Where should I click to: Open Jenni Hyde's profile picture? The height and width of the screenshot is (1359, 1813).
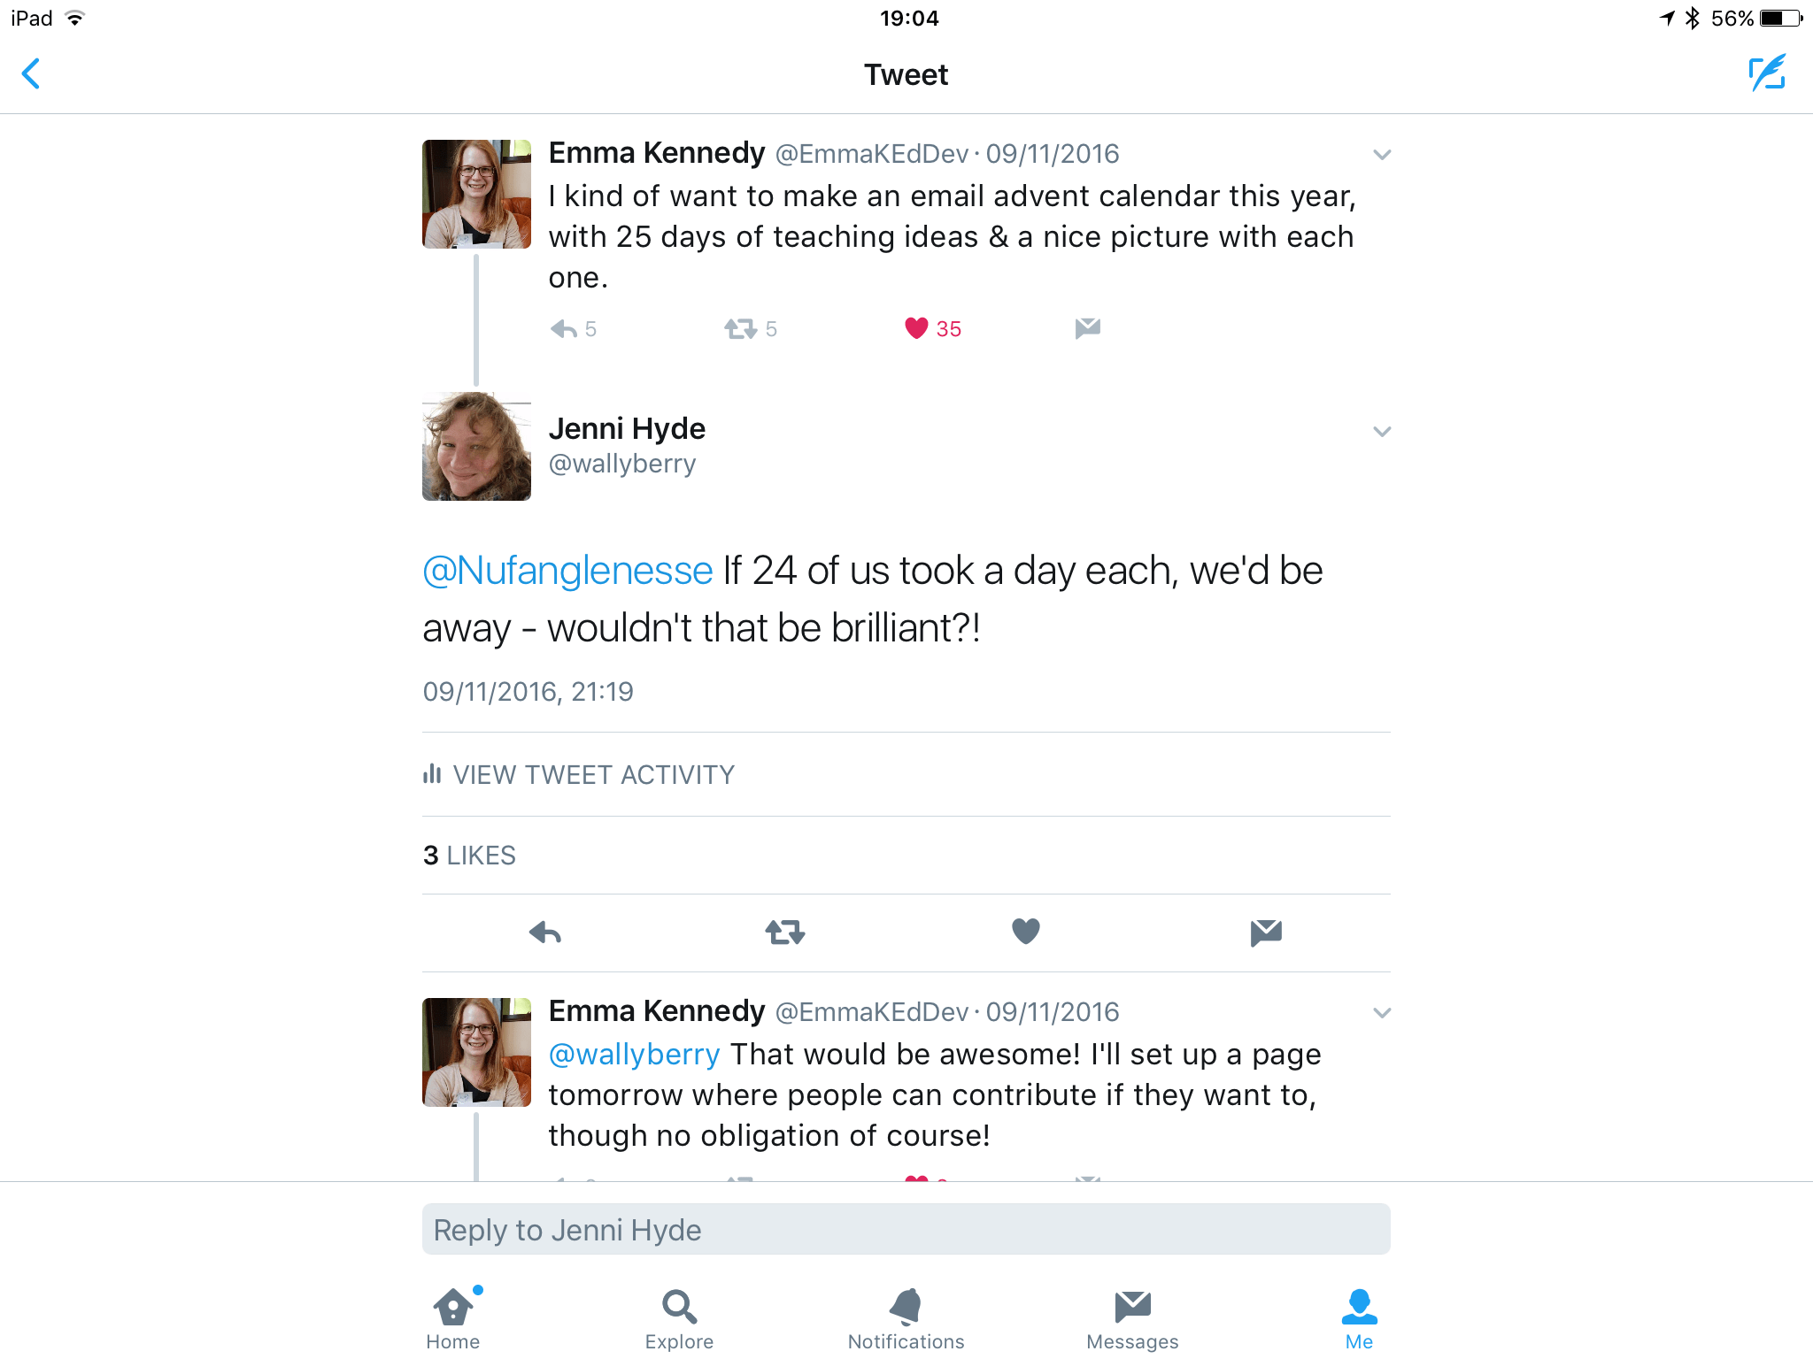point(476,446)
